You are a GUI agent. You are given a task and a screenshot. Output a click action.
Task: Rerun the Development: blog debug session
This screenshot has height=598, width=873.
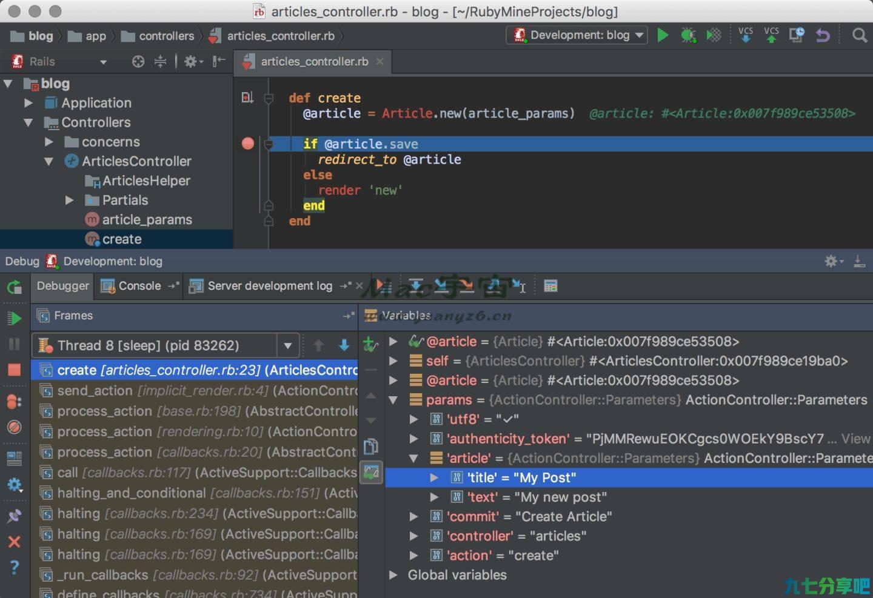tap(15, 287)
